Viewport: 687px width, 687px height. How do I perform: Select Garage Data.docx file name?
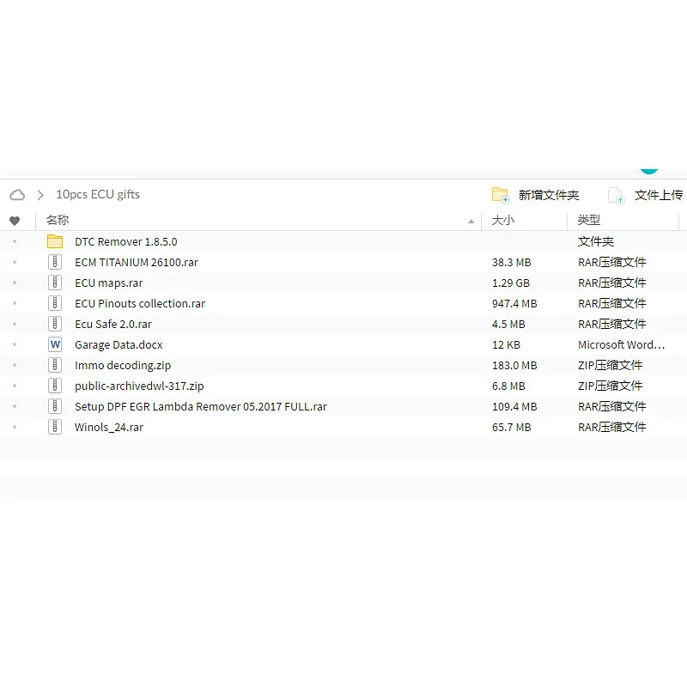point(119,345)
